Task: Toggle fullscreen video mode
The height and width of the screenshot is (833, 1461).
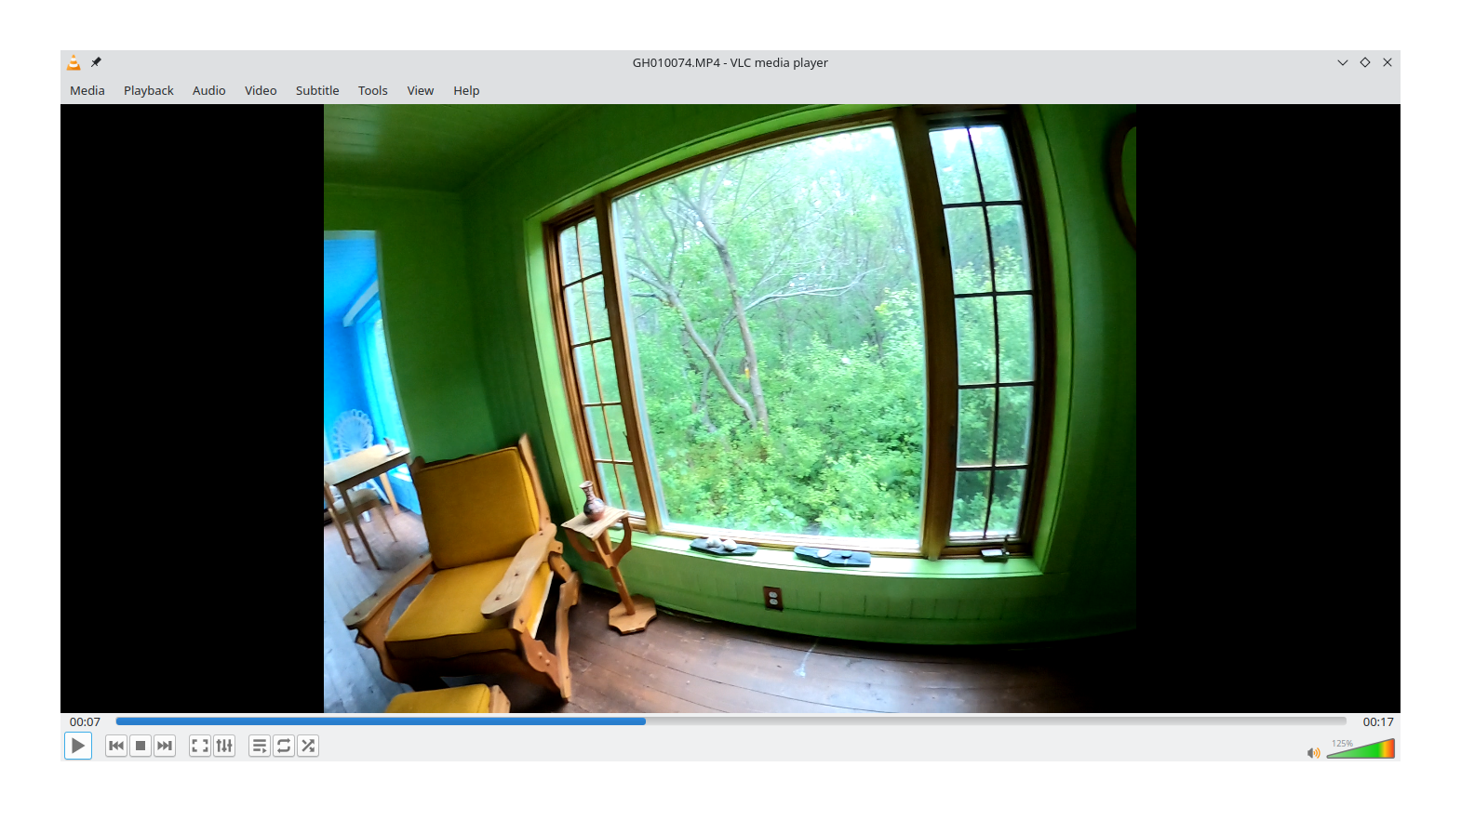Action: [200, 746]
